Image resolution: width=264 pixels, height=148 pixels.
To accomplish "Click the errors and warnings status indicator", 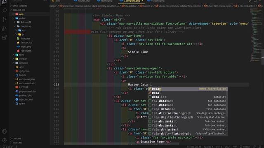I will pos(7,147).
